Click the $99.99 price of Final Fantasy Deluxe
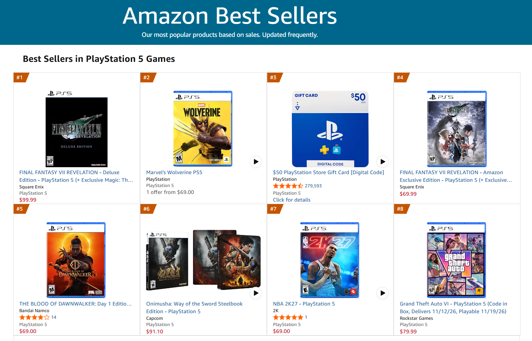 [28, 200]
